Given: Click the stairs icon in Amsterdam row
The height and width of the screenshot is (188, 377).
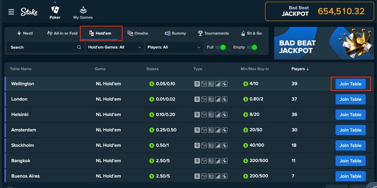Looking at the screenshot, I should click(218, 130).
